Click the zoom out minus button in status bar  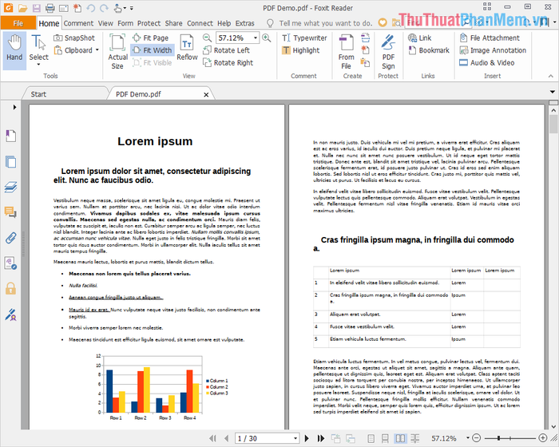[x=476, y=438]
